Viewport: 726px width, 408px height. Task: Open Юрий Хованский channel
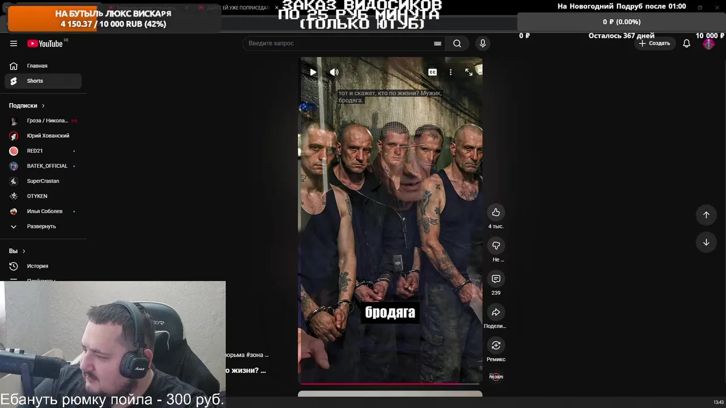[x=43, y=136]
